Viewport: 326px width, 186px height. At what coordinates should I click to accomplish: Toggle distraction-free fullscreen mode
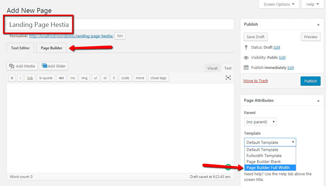pyautogui.click(x=228, y=78)
